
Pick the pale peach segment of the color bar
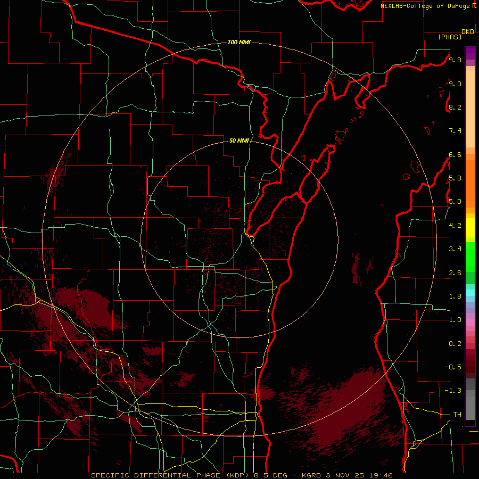[x=470, y=110]
